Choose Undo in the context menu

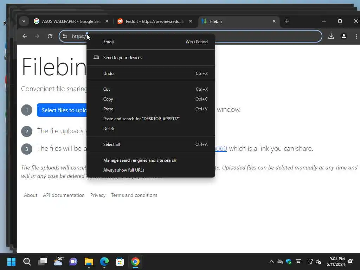151,73
